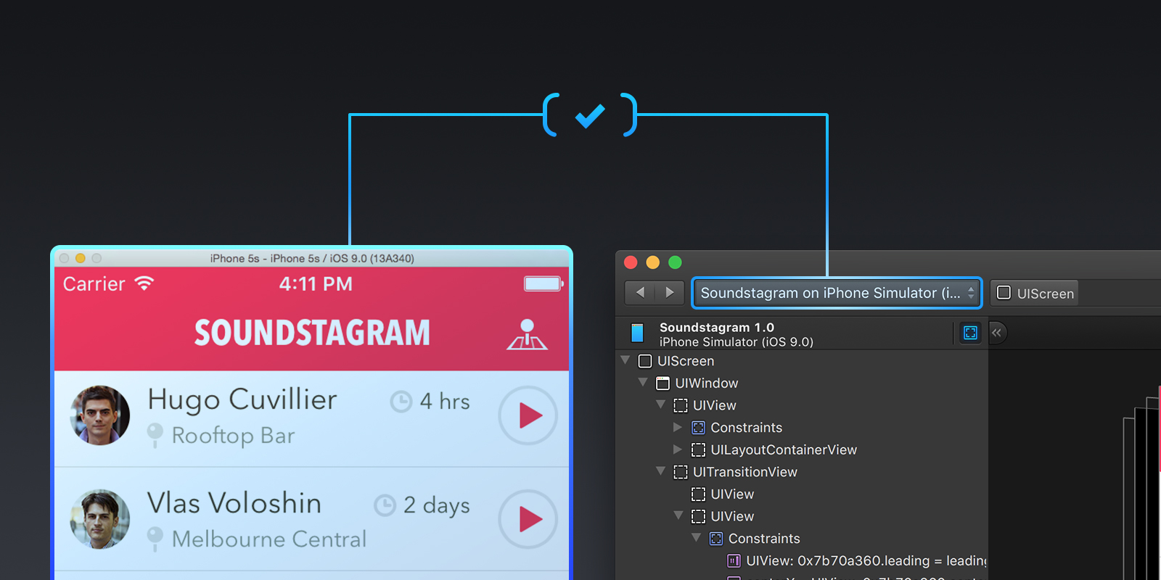Viewport: 1161px width, 580px height.
Task: Click the Soundstagram 1.0 app title
Action: pos(716,328)
